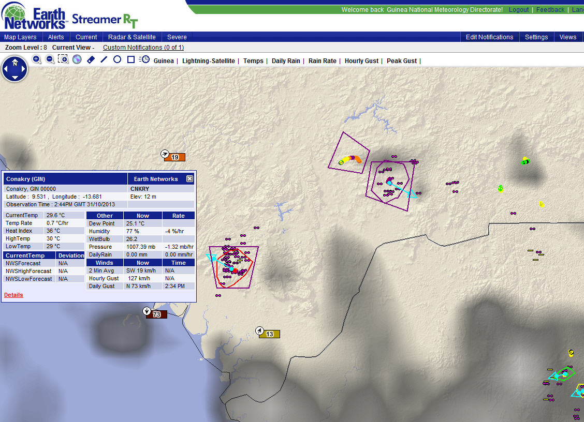
Task: Click the 2:34 PM gust time
Action: coord(174,286)
